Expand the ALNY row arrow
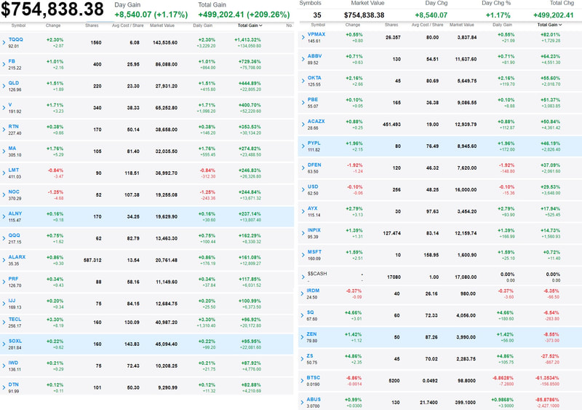The image size is (582, 410). pos(4,216)
